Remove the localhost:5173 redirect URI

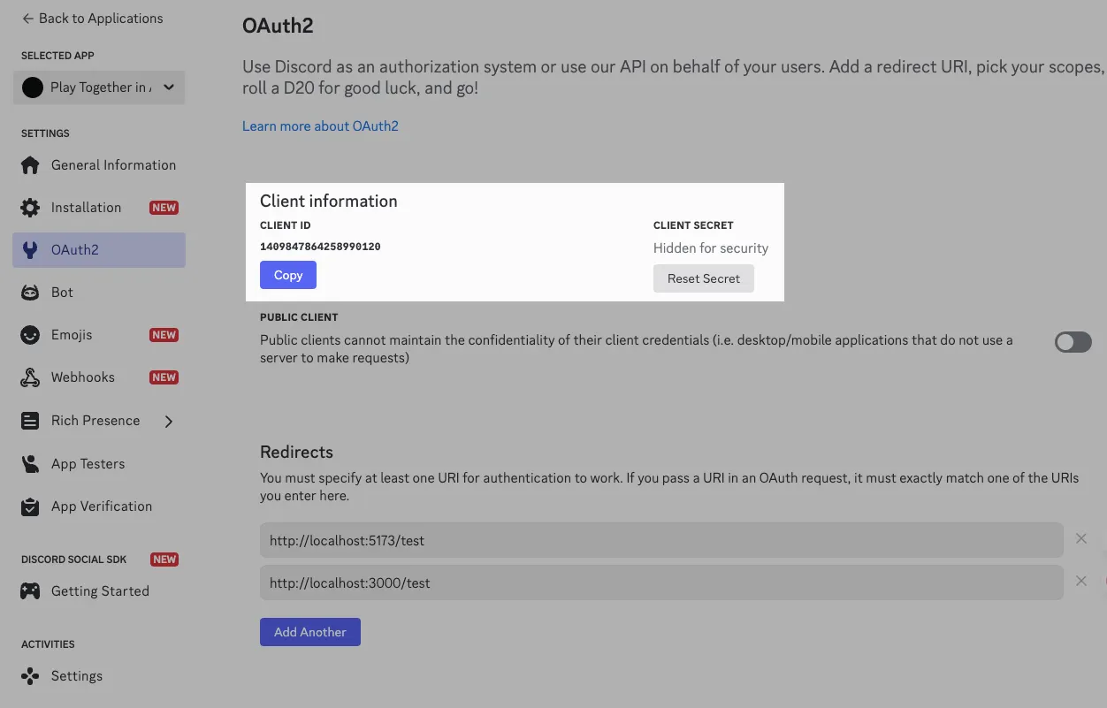point(1080,538)
